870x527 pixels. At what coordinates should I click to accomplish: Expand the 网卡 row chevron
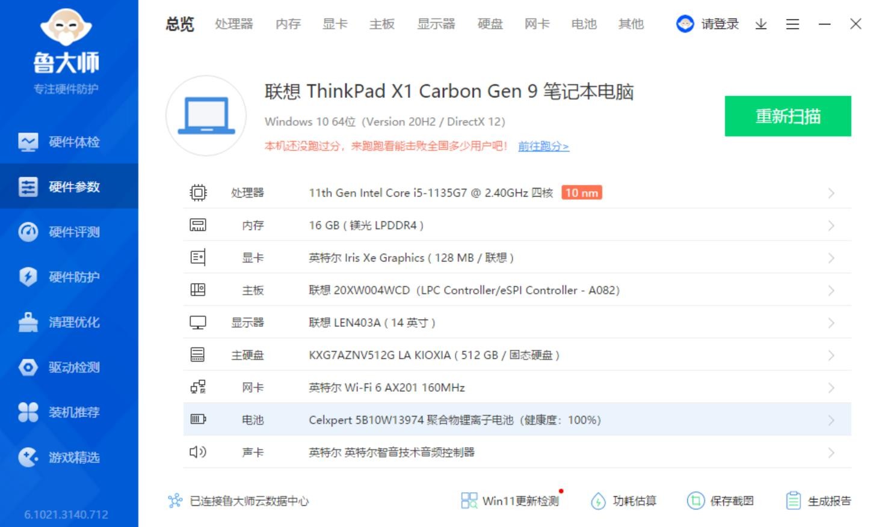pos(831,388)
